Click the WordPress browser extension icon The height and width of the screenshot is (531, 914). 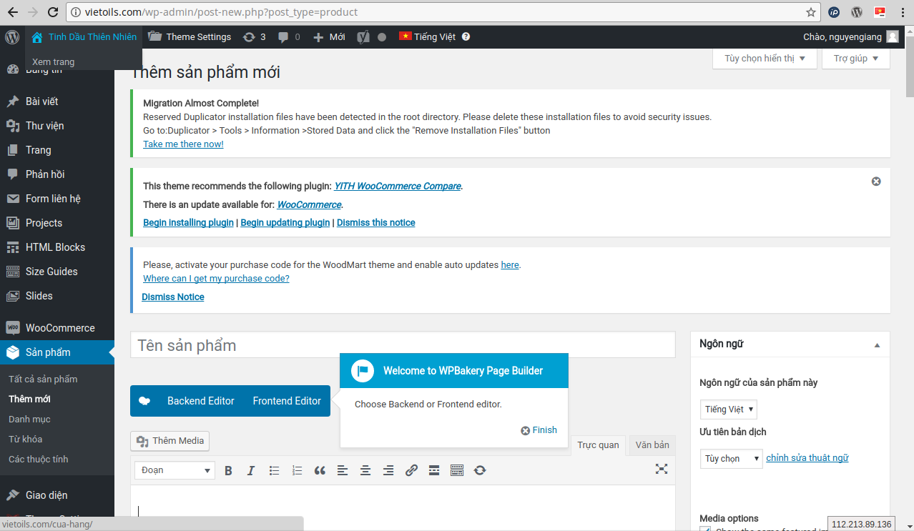point(857,12)
